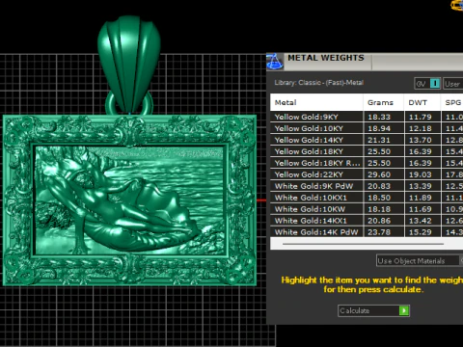Image resolution: width=463 pixels, height=347 pixels.
Task: Select the White Gold:10KW row
Action: (x=367, y=209)
